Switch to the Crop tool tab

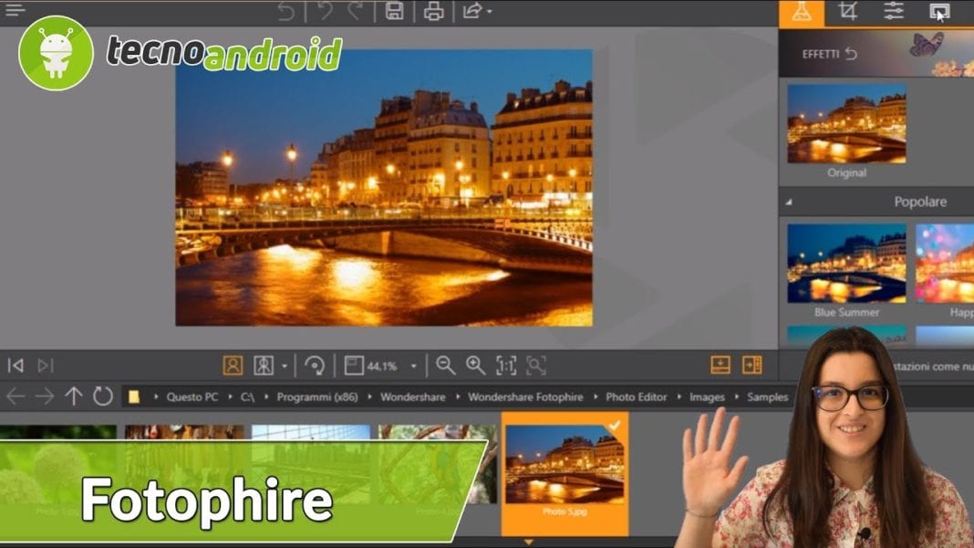pos(848,12)
